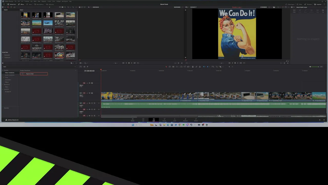Switch to the Deliver page tab
This screenshot has height=185, width=328.
(x=196, y=120)
